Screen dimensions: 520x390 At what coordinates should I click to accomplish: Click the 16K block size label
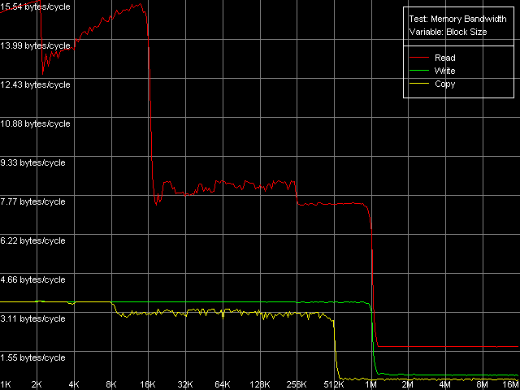148,383
